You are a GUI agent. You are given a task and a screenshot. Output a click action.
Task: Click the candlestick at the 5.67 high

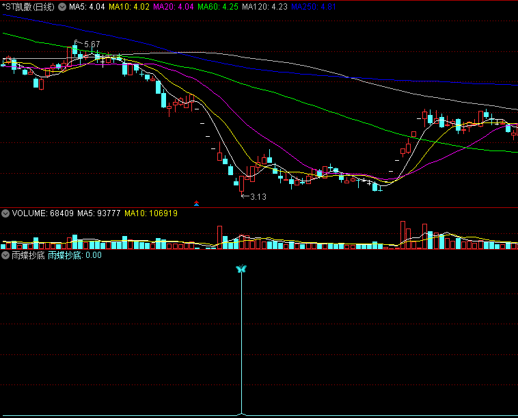[x=75, y=49]
